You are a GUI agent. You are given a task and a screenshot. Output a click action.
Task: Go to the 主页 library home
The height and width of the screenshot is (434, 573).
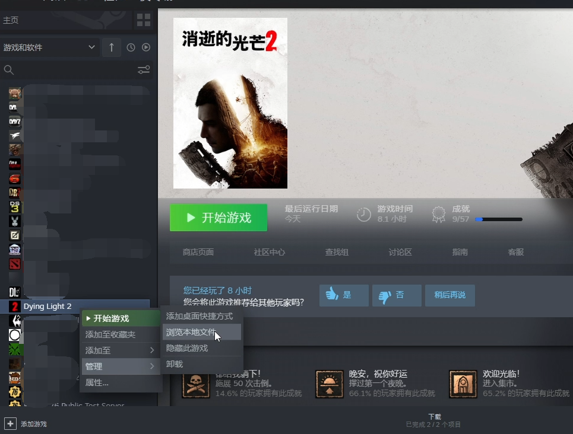coord(11,20)
